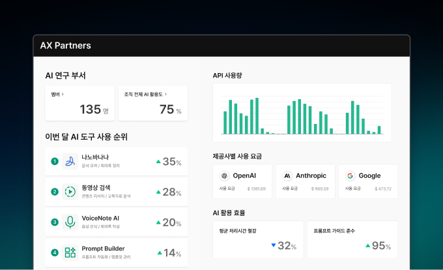This screenshot has width=443, height=270.
Task: Click the 32% efficiency value
Action: (x=287, y=246)
